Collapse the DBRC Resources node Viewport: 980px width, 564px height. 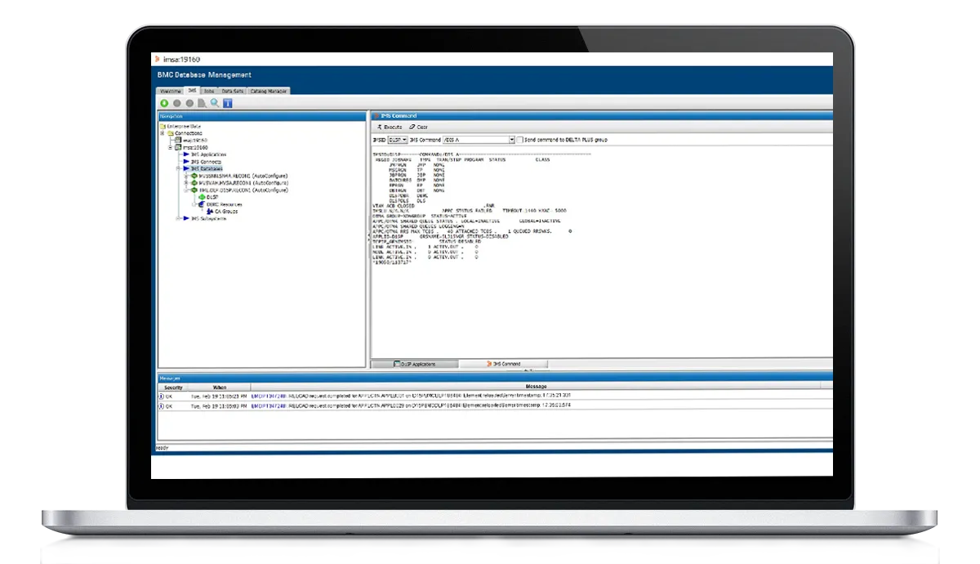[194, 204]
